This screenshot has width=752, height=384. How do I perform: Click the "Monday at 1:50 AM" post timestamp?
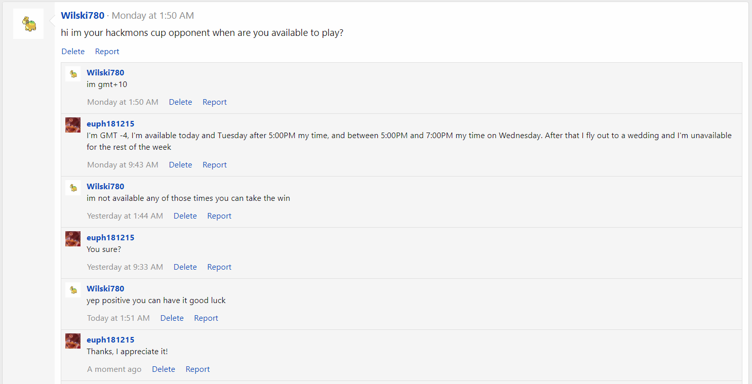152,16
